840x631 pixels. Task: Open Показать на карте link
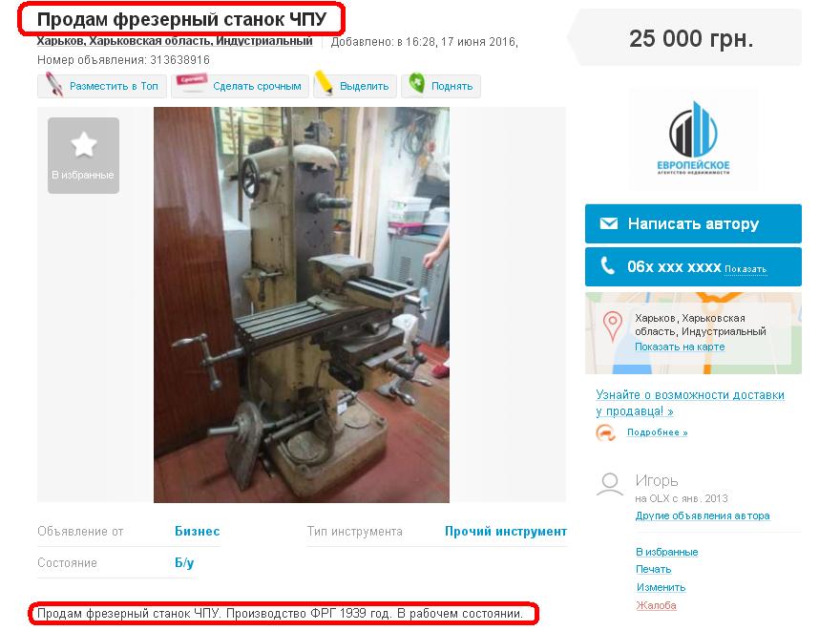tap(680, 347)
